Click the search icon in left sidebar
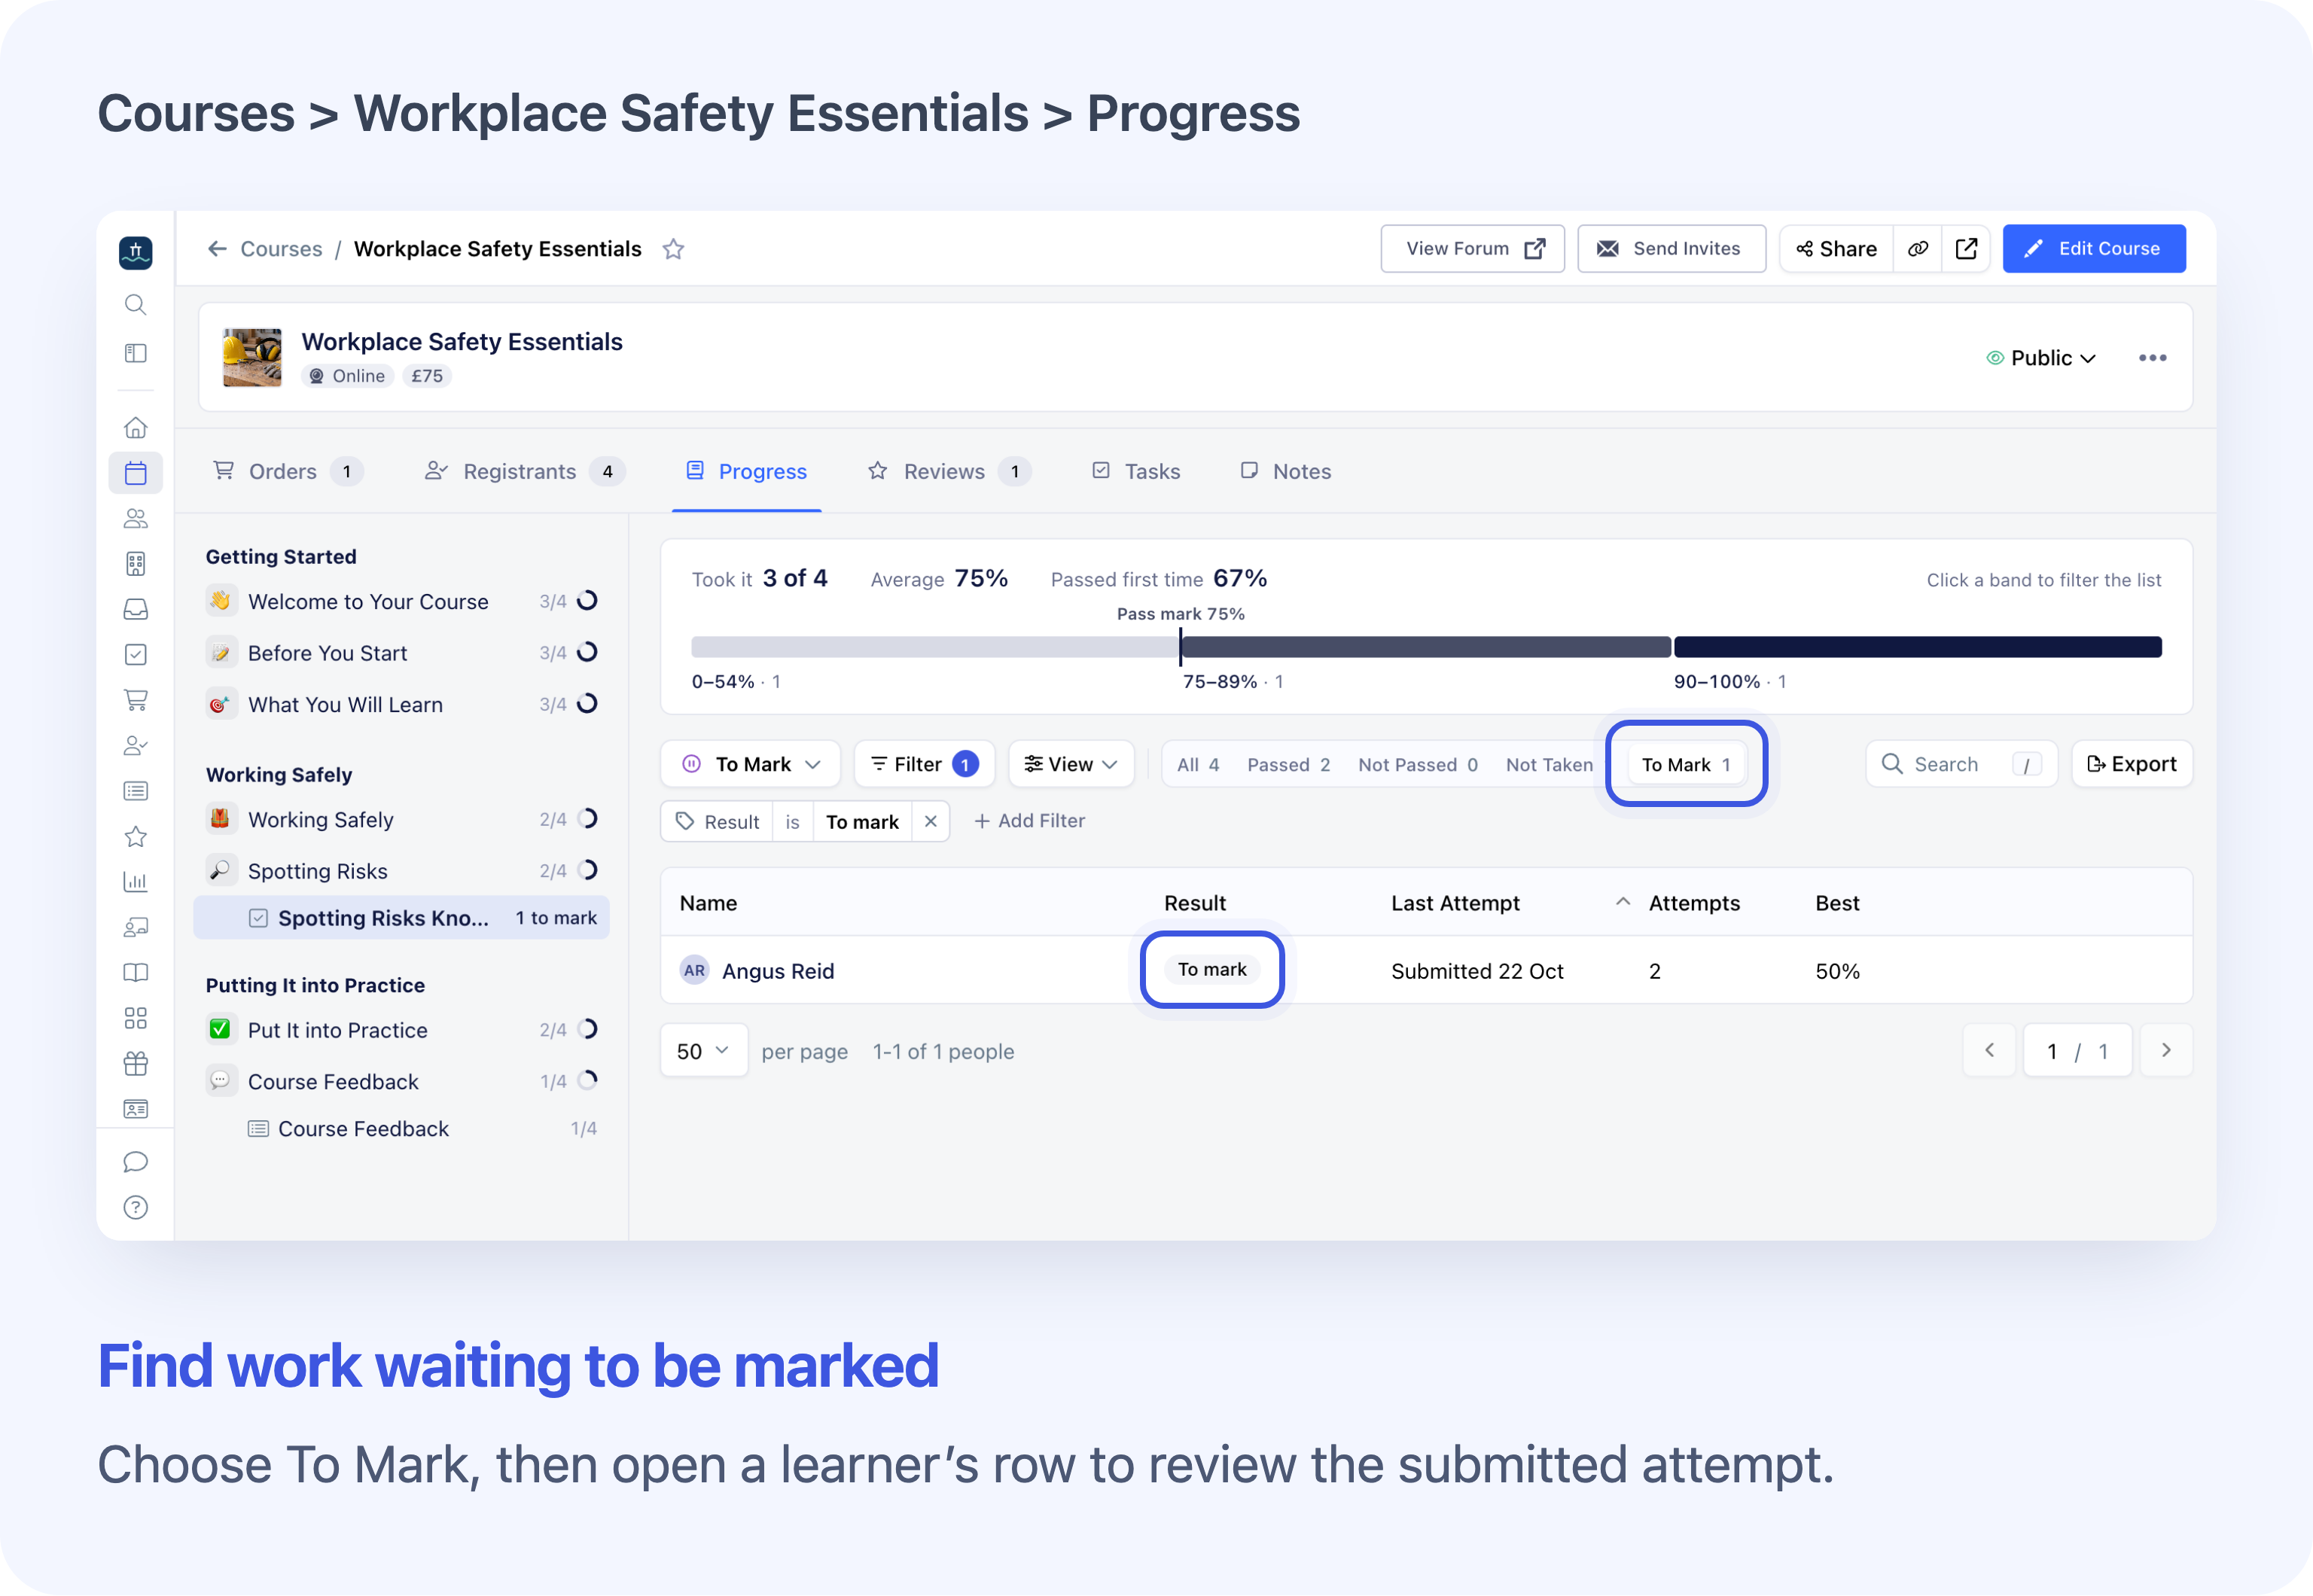Viewport: 2313px width, 1596px height. point(136,305)
